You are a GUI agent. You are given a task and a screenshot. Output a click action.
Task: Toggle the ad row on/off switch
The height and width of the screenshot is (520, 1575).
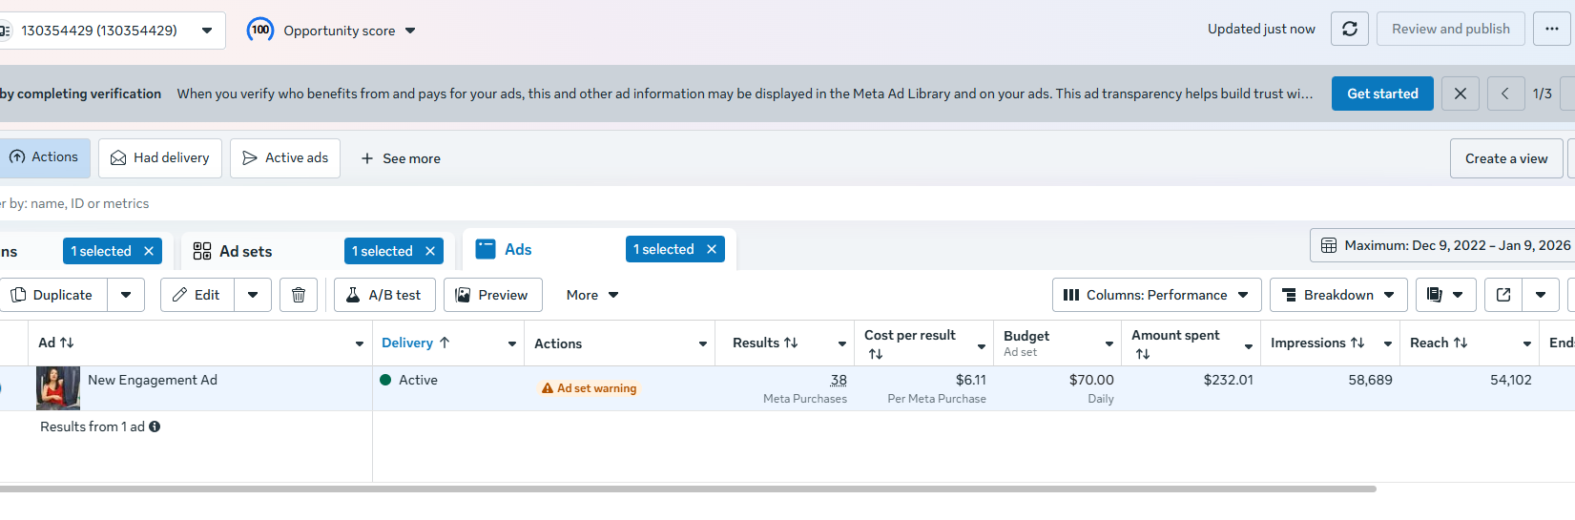(x=2, y=387)
